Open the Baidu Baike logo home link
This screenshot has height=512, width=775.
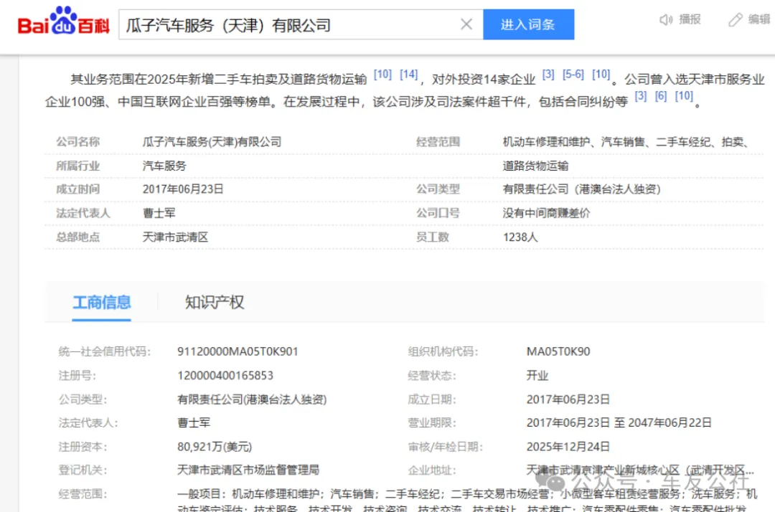tap(63, 21)
